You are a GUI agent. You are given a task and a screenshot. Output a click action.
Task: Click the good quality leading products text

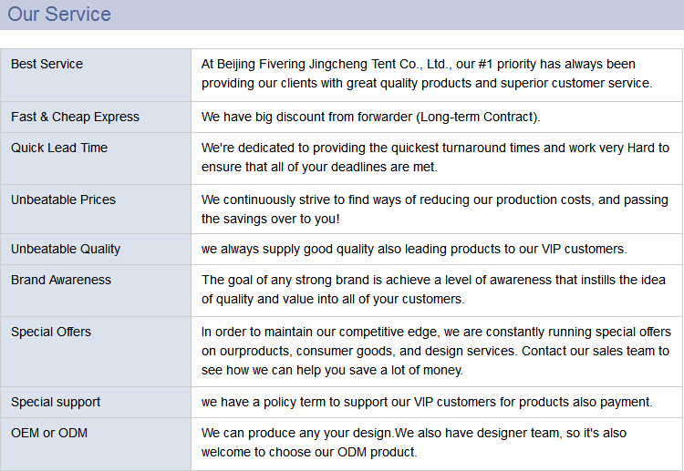414,249
